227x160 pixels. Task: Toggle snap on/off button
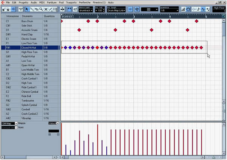point(130,9)
